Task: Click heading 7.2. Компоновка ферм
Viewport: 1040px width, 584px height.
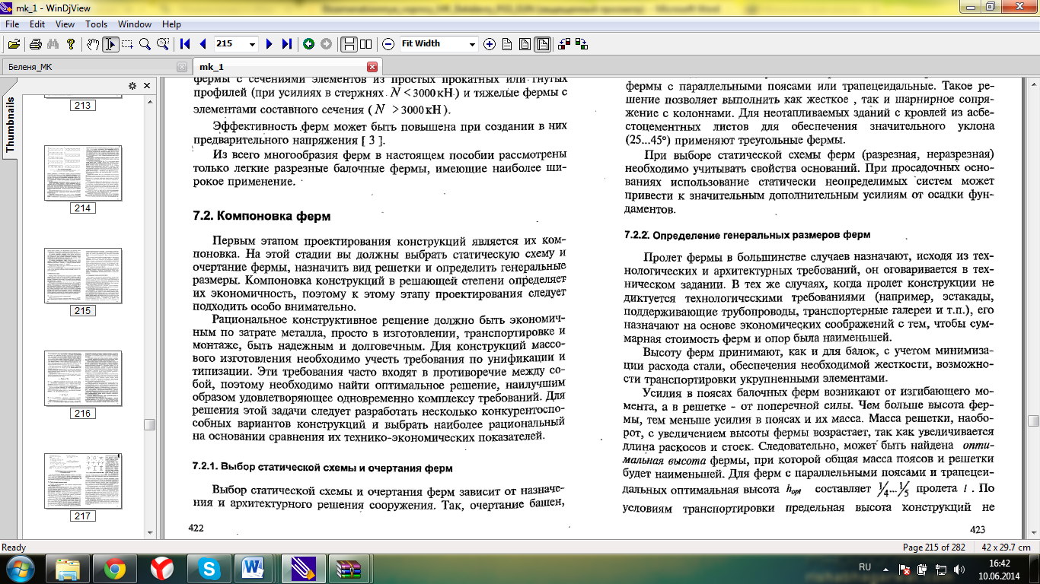Action: [x=262, y=217]
